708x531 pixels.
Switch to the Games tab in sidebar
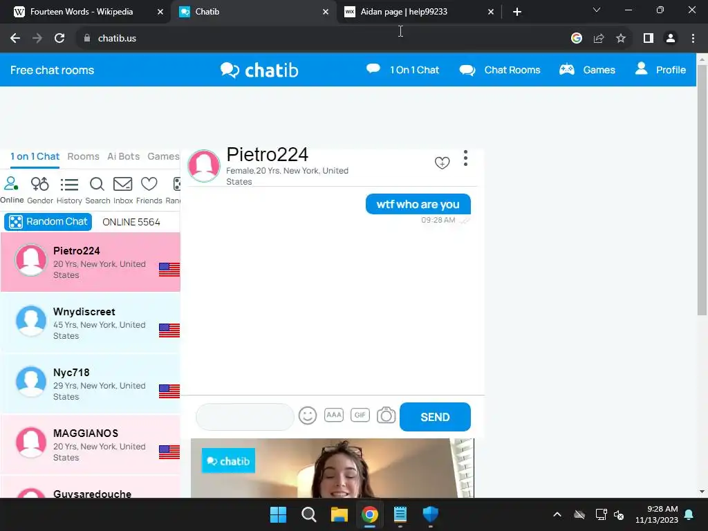point(163,156)
